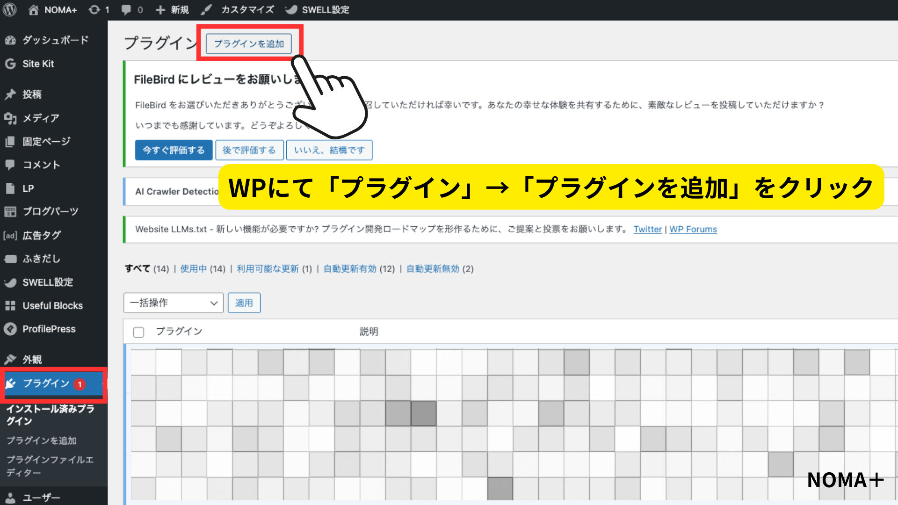The width and height of the screenshot is (898, 505).
Task: Click the pushpin icon for 投稿
Action: pyautogui.click(x=10, y=94)
